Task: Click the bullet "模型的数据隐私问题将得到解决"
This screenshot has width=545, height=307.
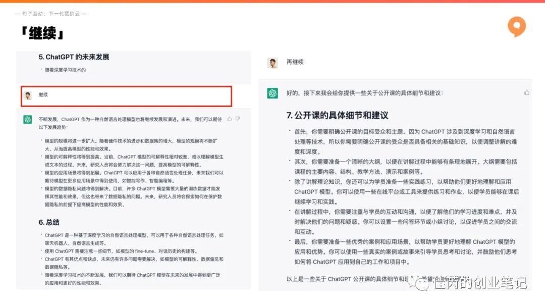Action: click(x=133, y=196)
